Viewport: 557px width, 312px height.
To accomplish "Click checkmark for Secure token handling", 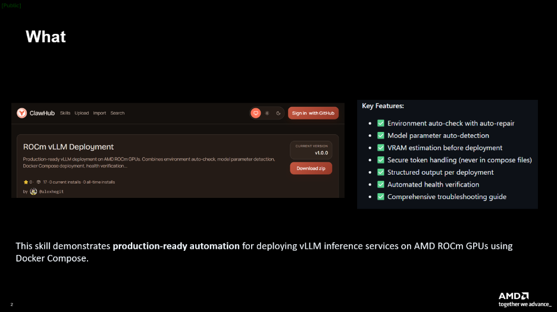I will (381, 160).
